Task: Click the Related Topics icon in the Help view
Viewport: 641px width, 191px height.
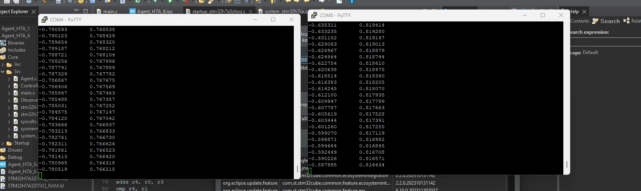Action: pyautogui.click(x=627, y=21)
